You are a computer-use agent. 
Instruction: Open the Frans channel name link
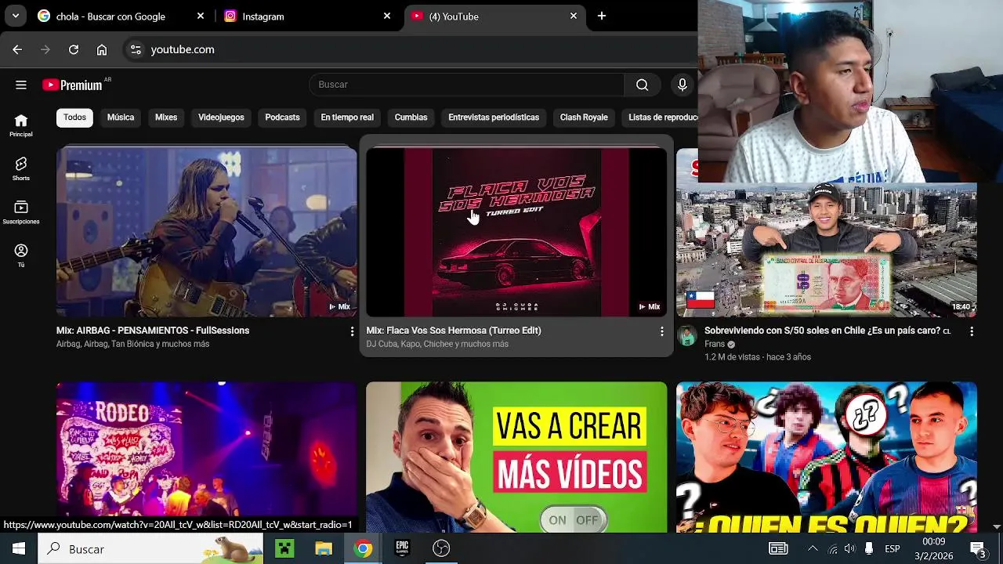pos(715,344)
